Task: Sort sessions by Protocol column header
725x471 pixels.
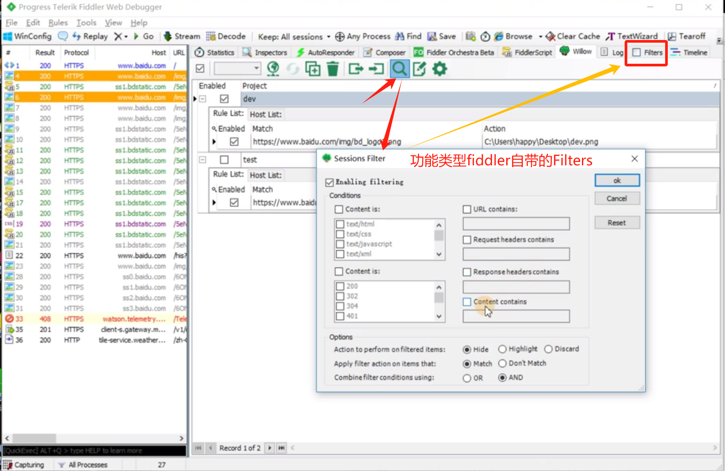Action: coord(77,53)
